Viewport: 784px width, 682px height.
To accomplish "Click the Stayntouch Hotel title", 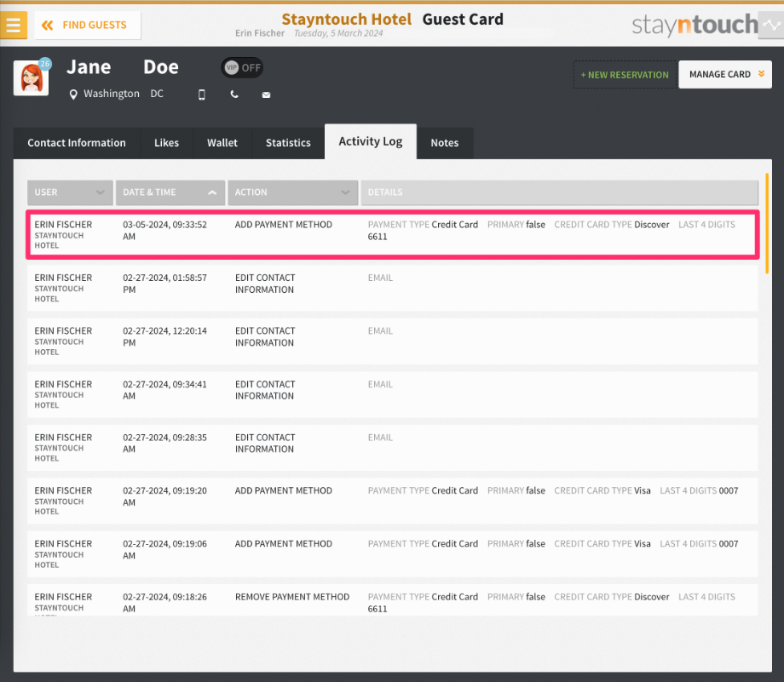I will tap(347, 20).
